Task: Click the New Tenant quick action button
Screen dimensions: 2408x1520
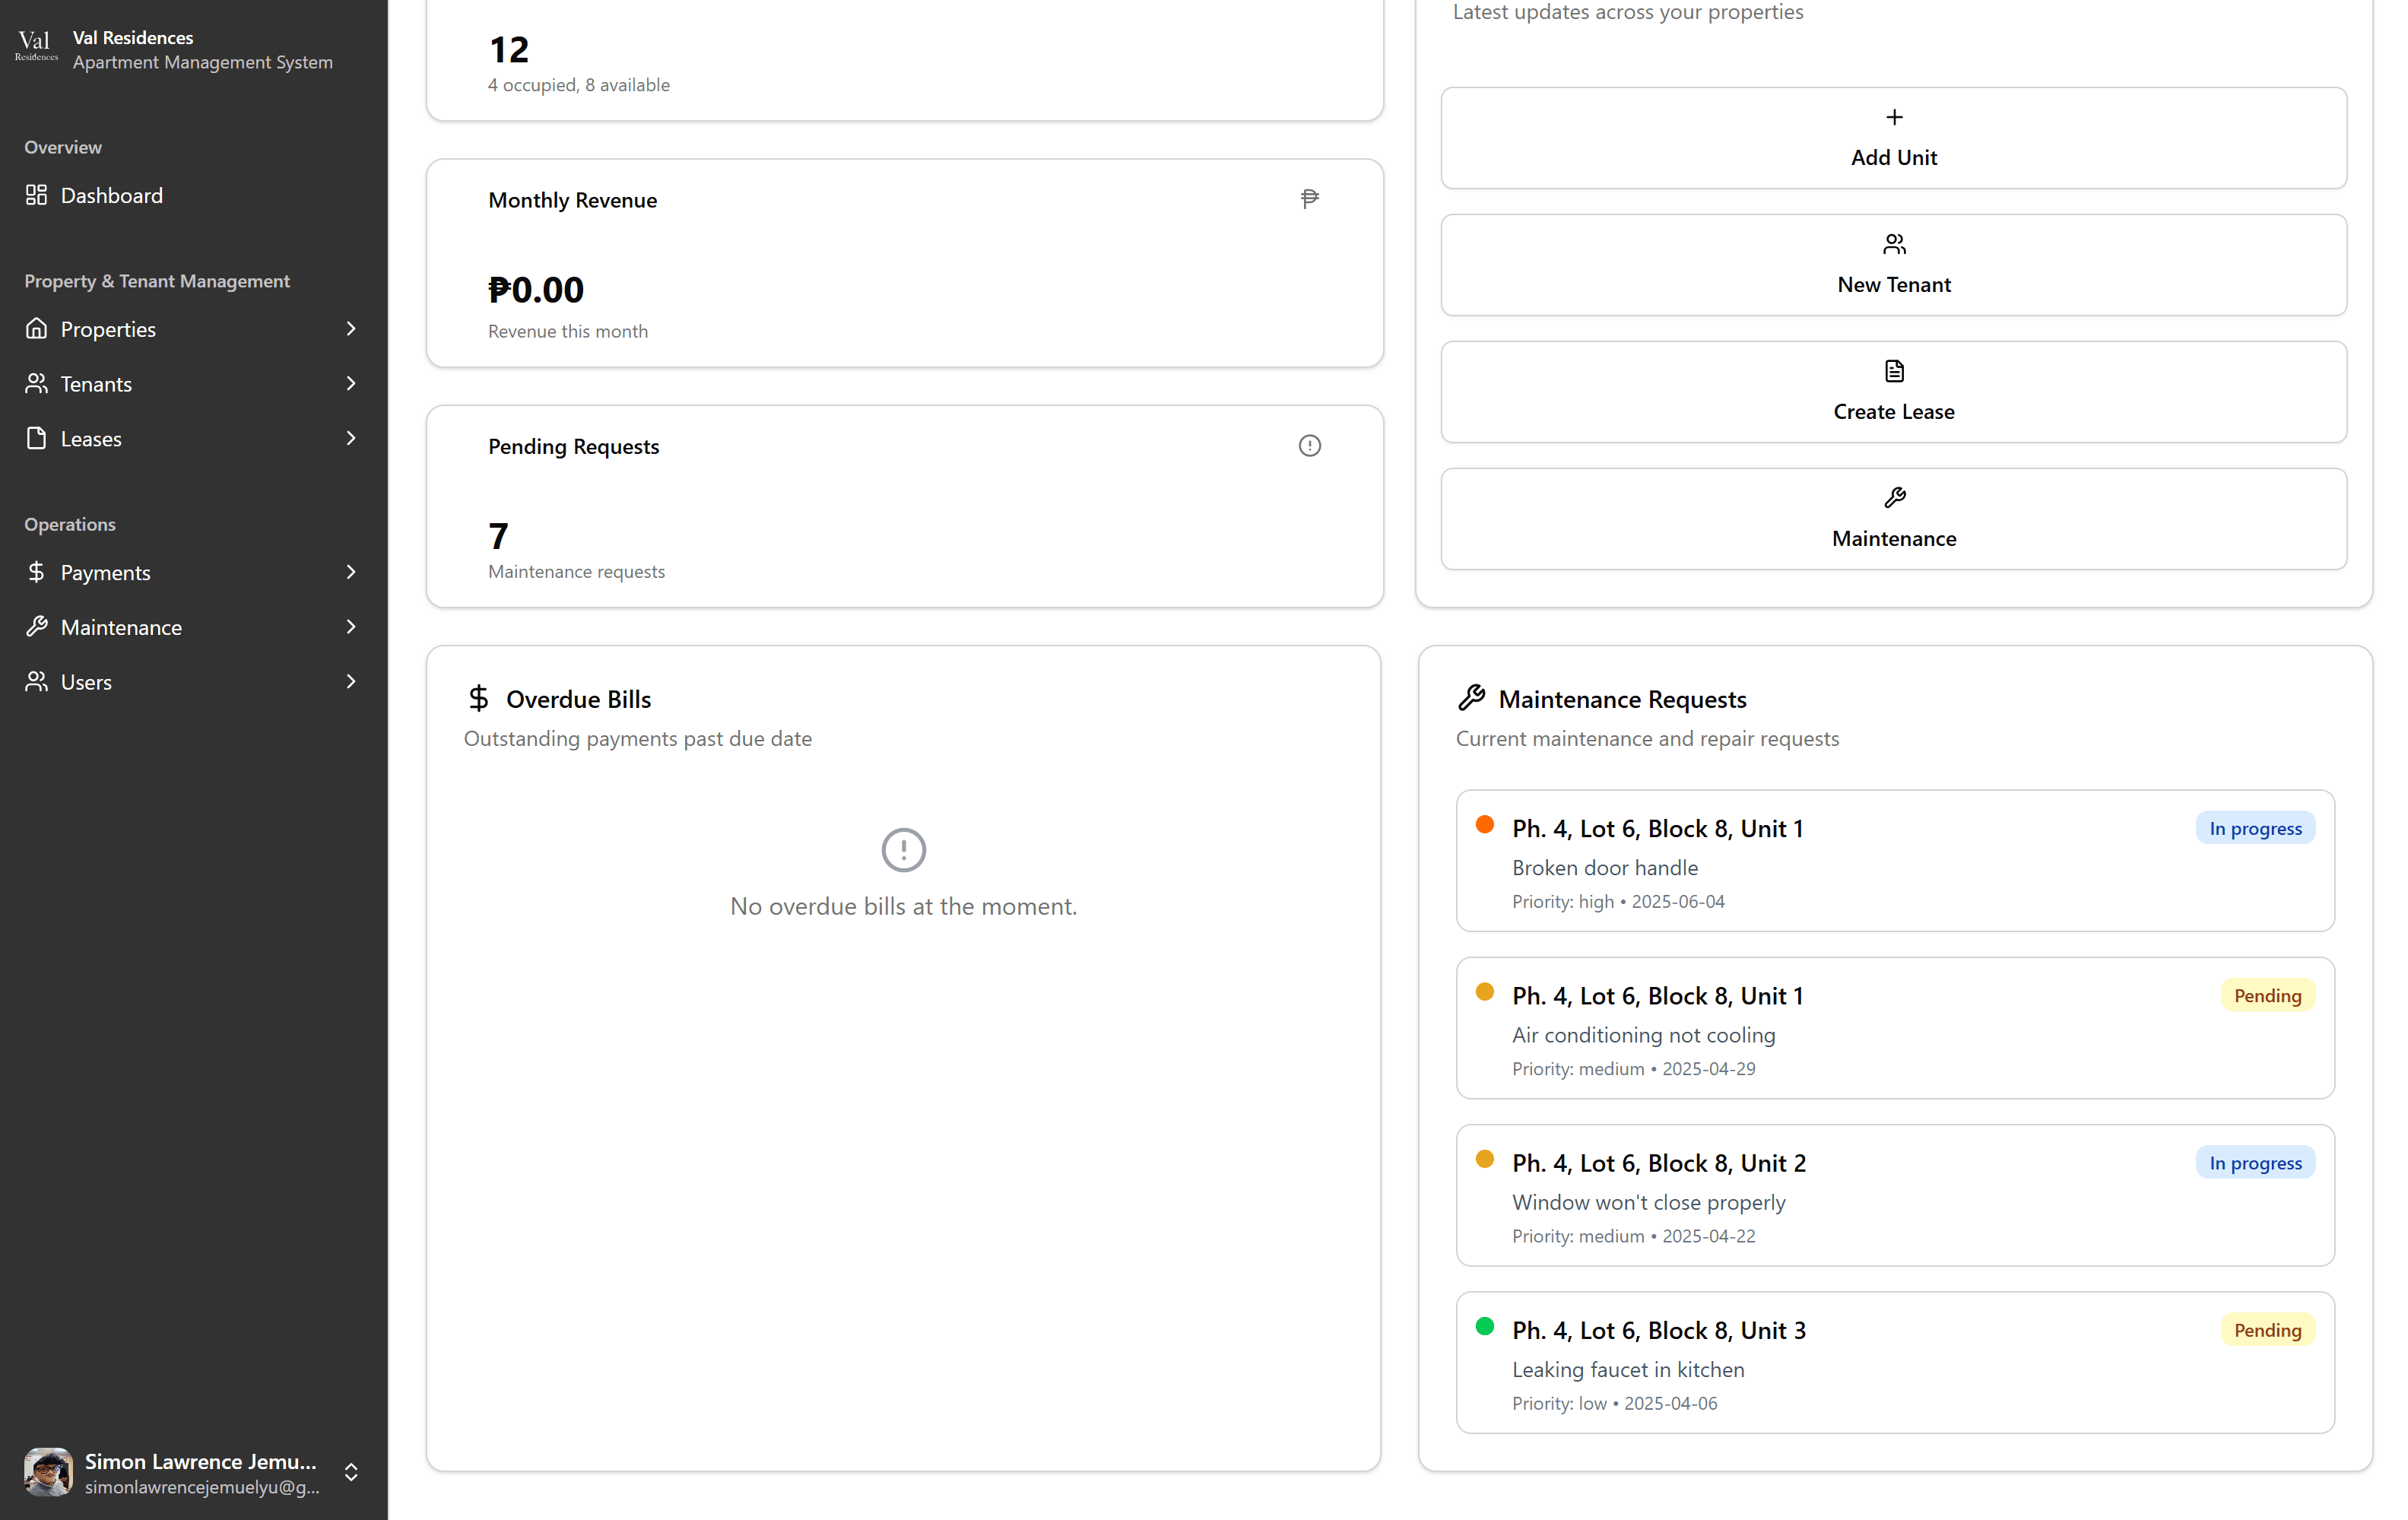Action: pyautogui.click(x=1893, y=265)
